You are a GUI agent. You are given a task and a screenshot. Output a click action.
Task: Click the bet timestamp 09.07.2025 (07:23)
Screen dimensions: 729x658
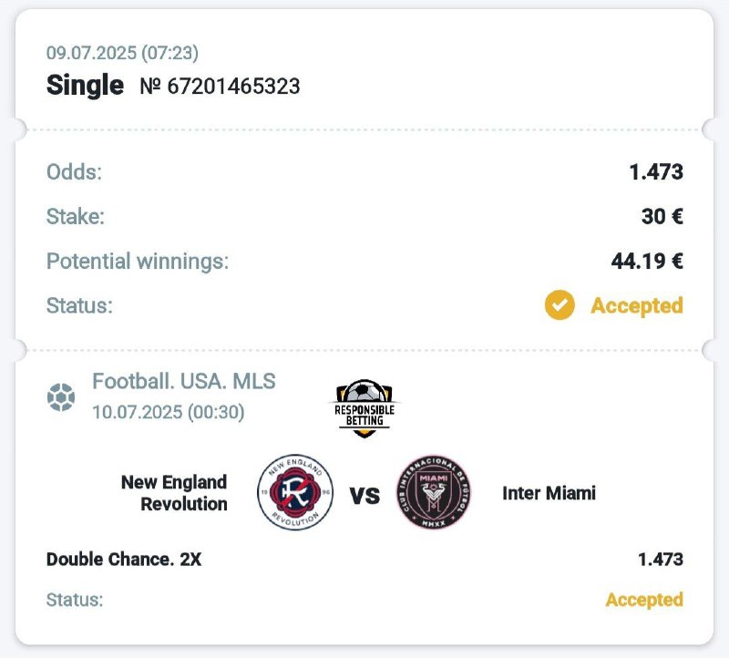[123, 52]
